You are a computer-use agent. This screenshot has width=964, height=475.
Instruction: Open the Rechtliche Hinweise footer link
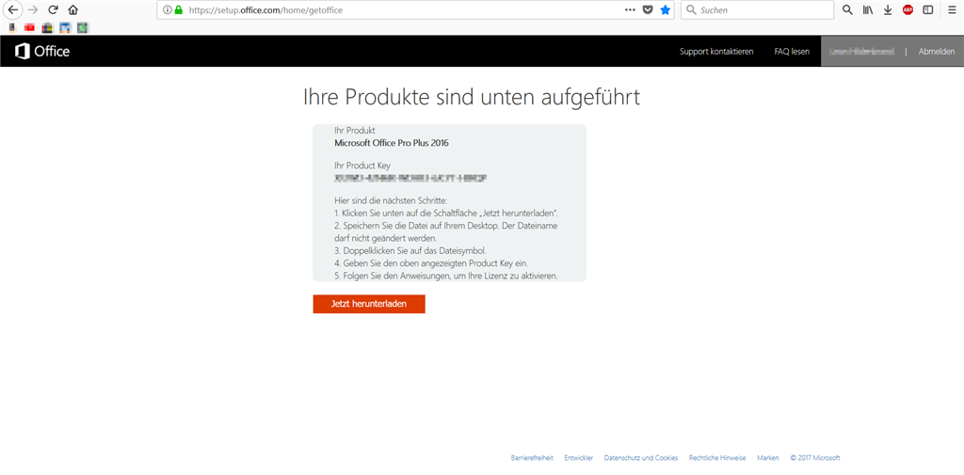tap(717, 458)
